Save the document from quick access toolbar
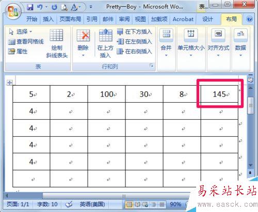The height and width of the screenshot is (212, 258). coord(30,7)
